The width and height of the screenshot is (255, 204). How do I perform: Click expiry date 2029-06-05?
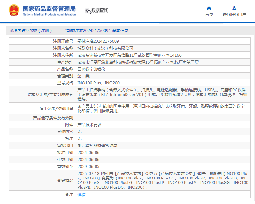point(88,167)
